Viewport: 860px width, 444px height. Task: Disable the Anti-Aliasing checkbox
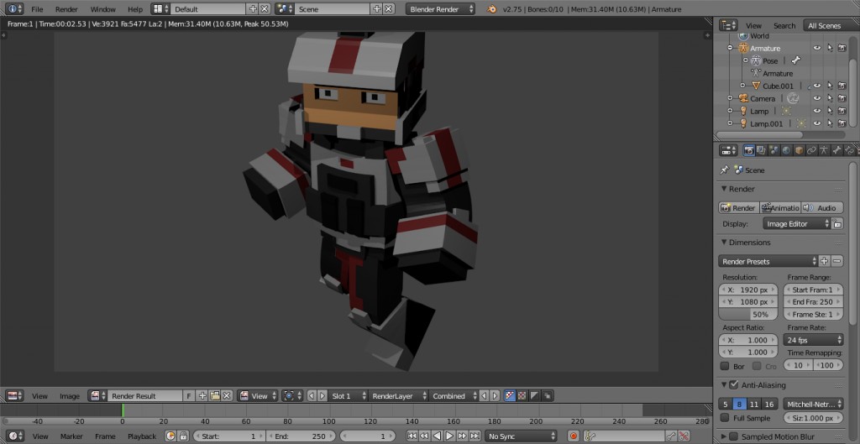tap(734, 384)
